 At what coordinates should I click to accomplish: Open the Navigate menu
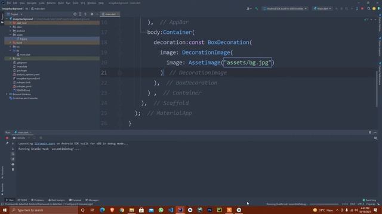pos(32,3)
